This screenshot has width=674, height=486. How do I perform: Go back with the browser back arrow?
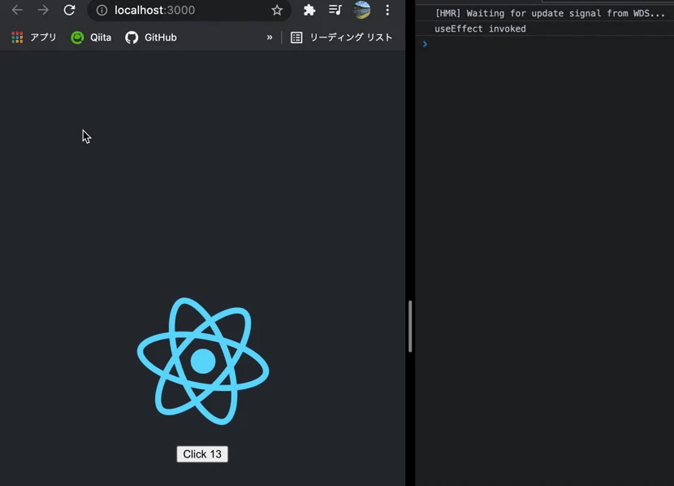tap(17, 10)
